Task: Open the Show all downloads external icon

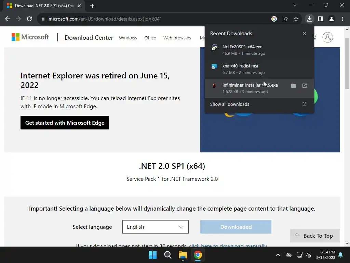Action: [x=304, y=104]
